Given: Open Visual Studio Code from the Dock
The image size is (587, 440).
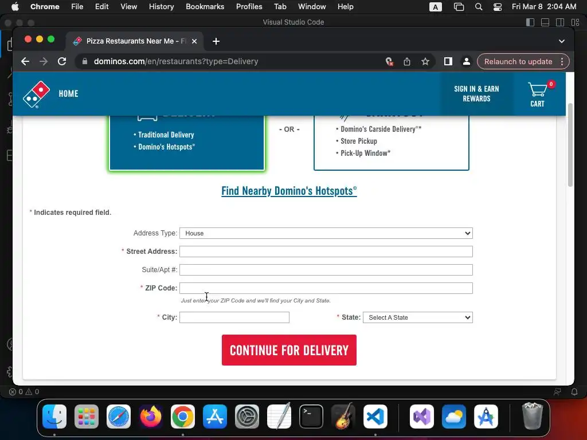Looking at the screenshot, I should click(375, 417).
